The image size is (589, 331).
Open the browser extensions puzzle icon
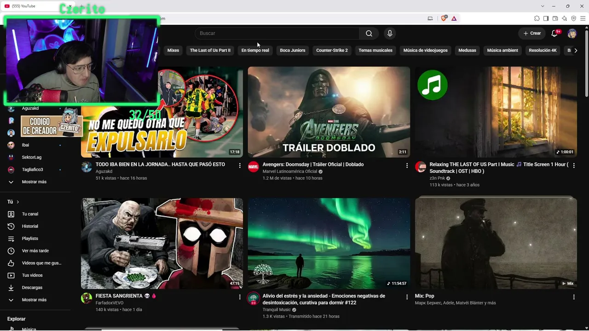click(x=537, y=18)
